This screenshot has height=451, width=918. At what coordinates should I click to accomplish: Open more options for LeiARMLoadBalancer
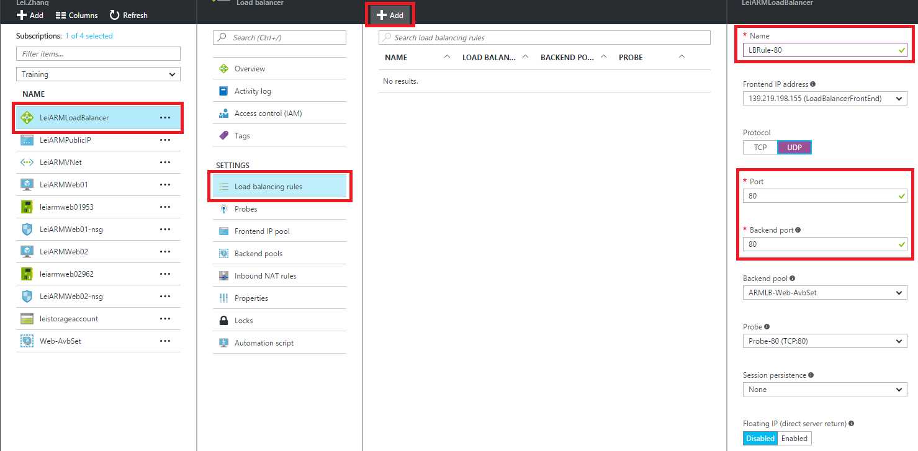coord(165,118)
